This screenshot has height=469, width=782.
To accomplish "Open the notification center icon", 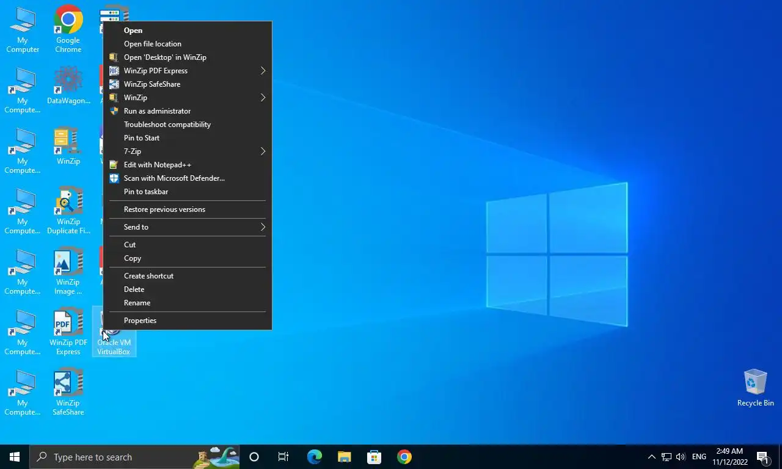I will [x=763, y=457].
